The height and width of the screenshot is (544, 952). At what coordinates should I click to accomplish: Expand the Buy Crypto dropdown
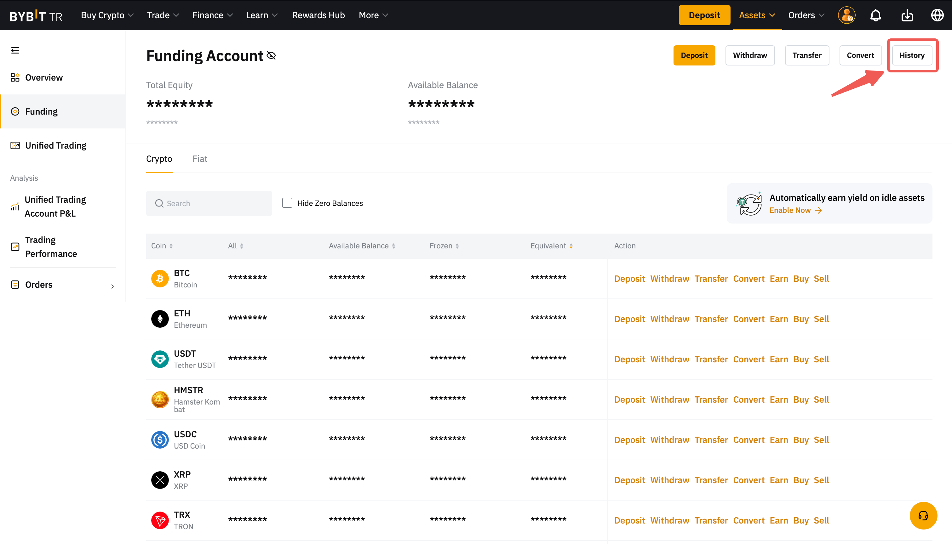(107, 15)
